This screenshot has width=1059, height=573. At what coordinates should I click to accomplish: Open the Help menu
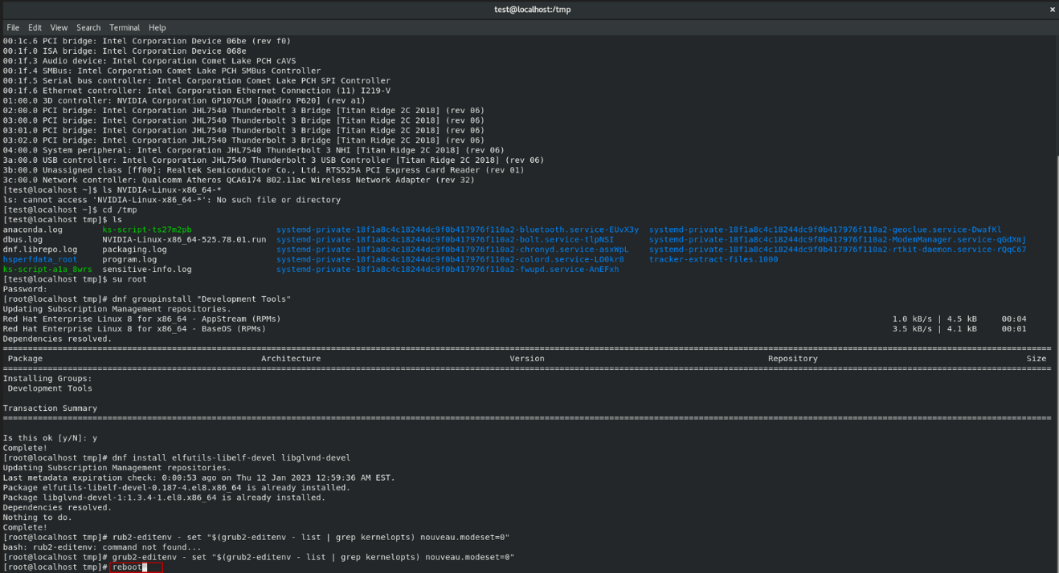pos(157,27)
